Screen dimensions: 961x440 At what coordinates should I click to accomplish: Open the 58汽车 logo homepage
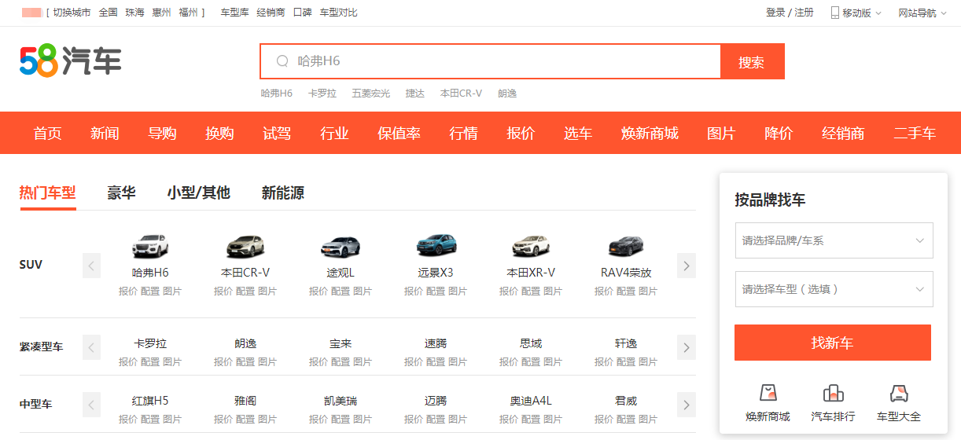click(71, 60)
